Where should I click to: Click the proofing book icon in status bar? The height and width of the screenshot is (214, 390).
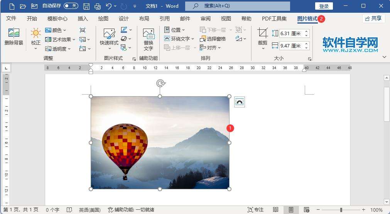(x=69, y=210)
